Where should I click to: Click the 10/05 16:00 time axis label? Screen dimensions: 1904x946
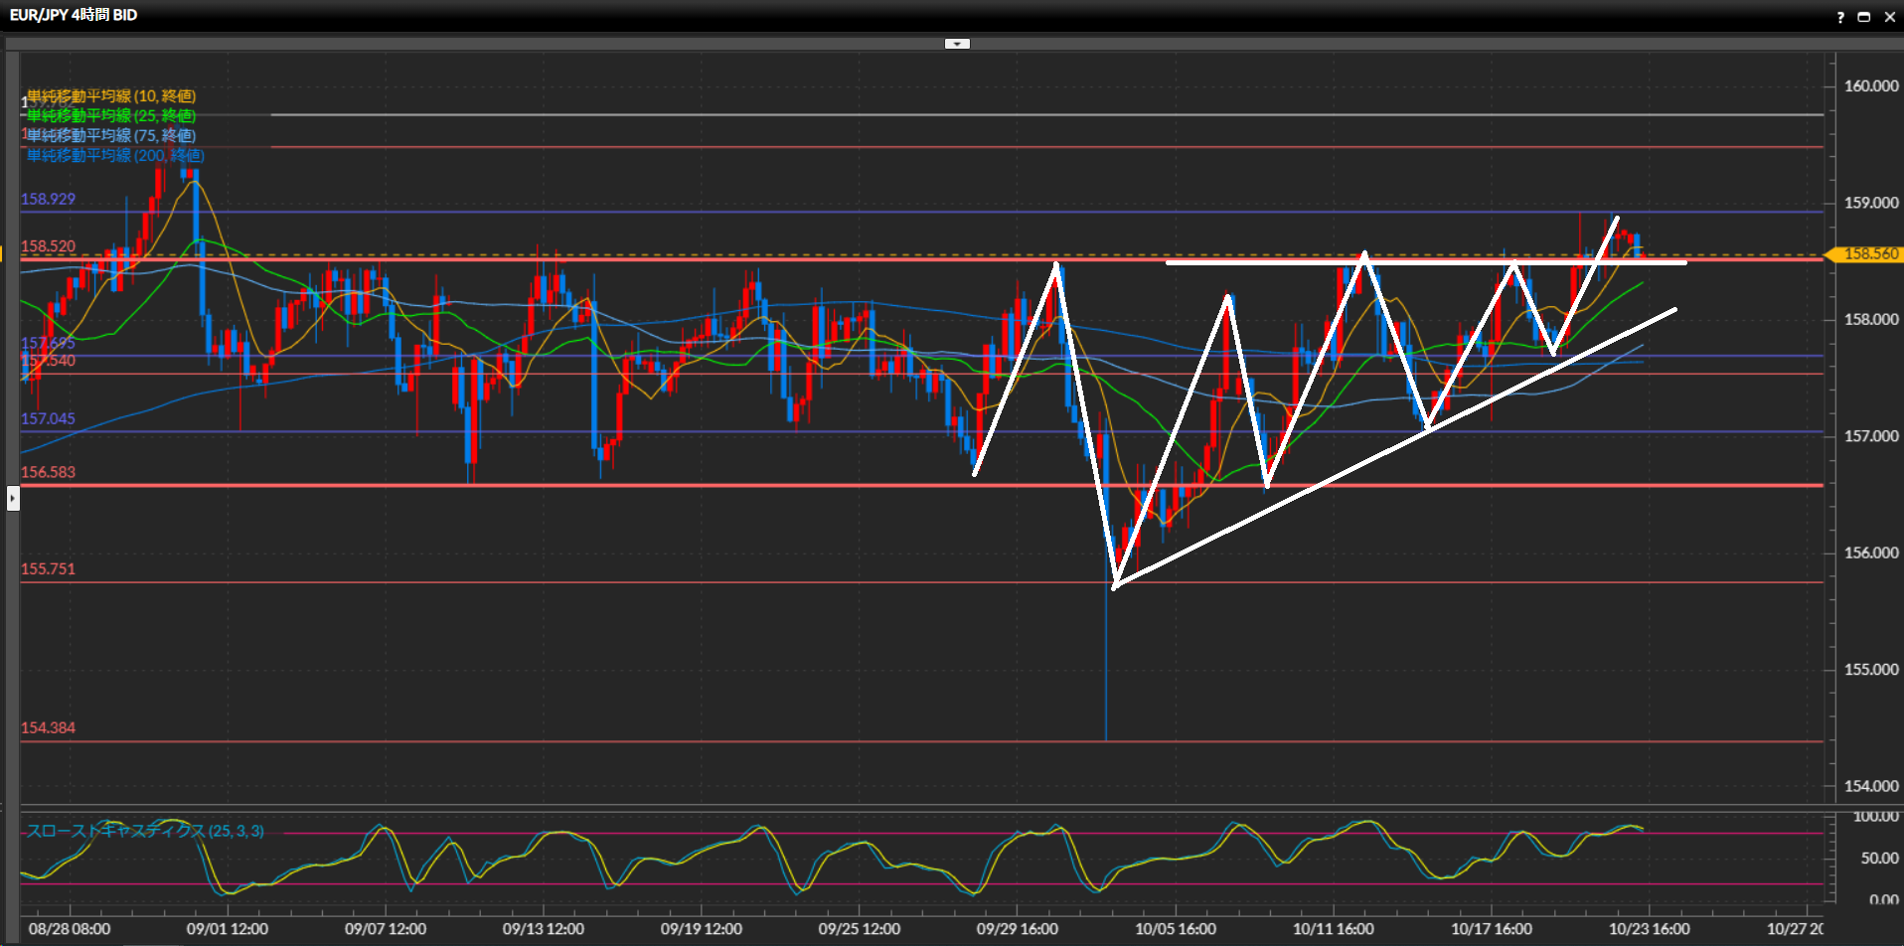coord(1175,929)
